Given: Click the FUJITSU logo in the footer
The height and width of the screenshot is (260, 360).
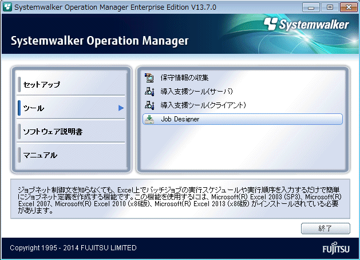Looking at the screenshot, I should pyautogui.click(x=336, y=248).
